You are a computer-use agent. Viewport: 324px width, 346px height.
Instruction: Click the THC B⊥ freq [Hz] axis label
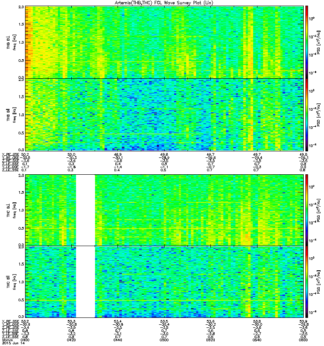tap(11, 210)
